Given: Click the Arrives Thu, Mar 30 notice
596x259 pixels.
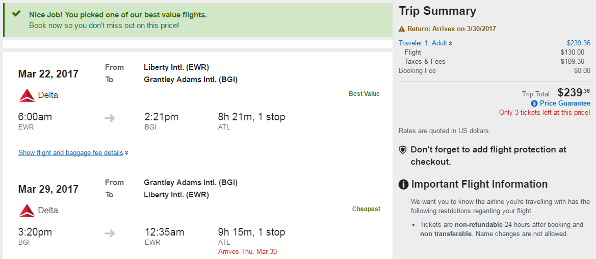Looking at the screenshot, I should click(247, 252).
